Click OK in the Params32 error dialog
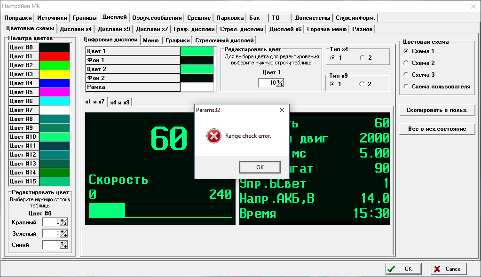The height and width of the screenshot is (277, 481). tap(260, 167)
